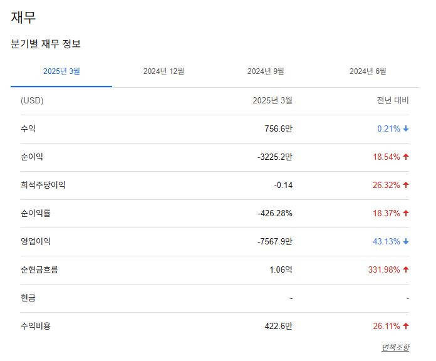436x361 pixels.
Task: Click the 0.21% year-over-year change
Action: pos(388,128)
